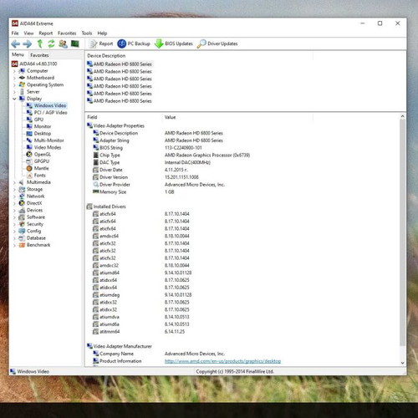Click the Value column header
This screenshot has width=418, height=418.
pyautogui.click(x=171, y=117)
